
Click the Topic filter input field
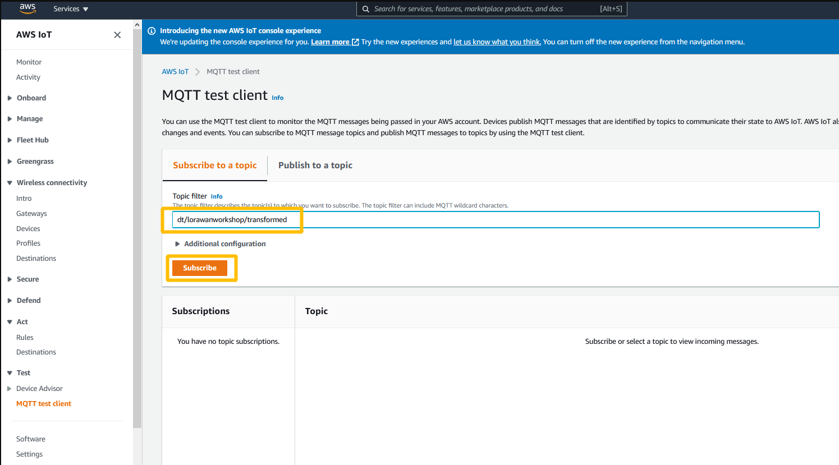[x=496, y=220]
